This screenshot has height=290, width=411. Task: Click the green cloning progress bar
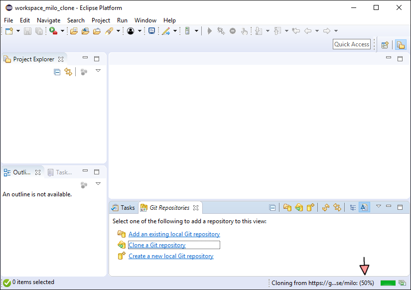(x=388, y=283)
